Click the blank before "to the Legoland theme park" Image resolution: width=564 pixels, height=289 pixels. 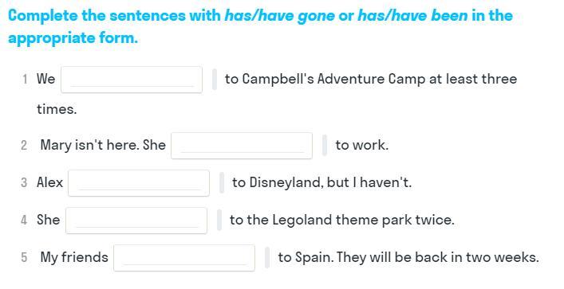point(136,221)
